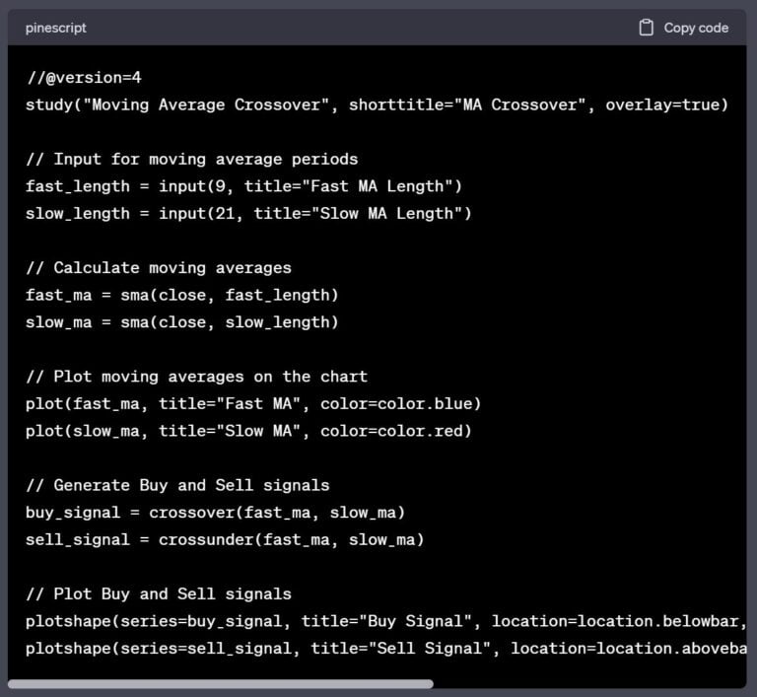Click the slow_ma = sma(close, slow_length) line
This screenshot has height=697, width=757.
[x=182, y=322]
